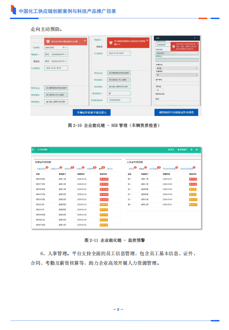Select the 身份证 tab in personnel certificates
Viewport: 229px width, 330px height.
tap(131, 169)
